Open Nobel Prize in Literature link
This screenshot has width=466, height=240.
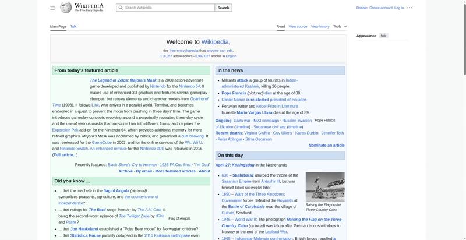(277, 106)
